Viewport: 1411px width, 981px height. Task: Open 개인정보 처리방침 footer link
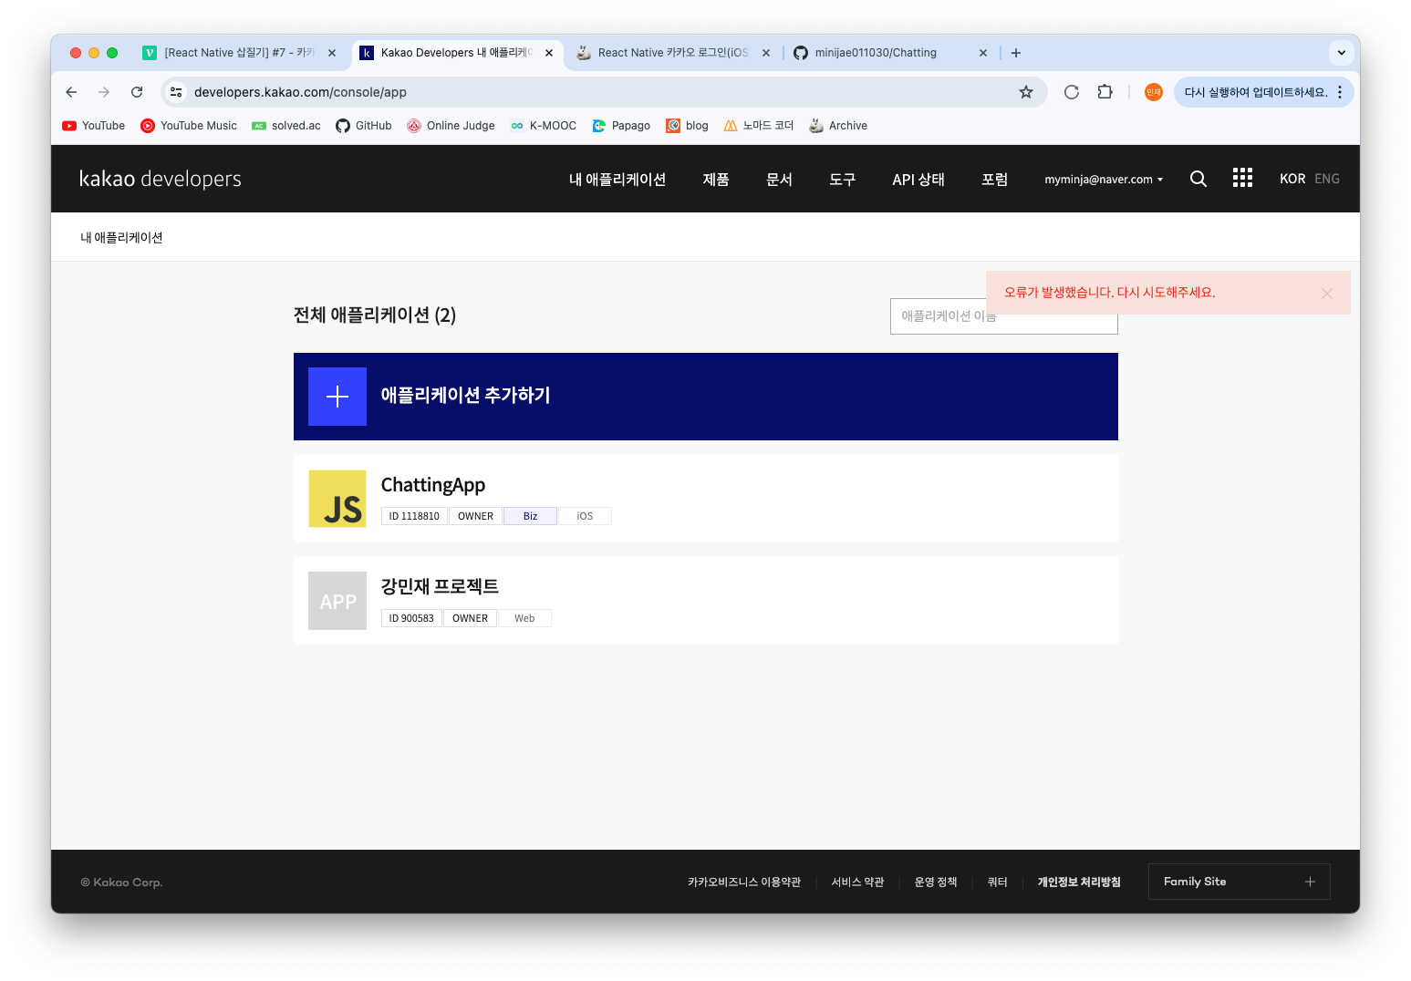point(1079,882)
